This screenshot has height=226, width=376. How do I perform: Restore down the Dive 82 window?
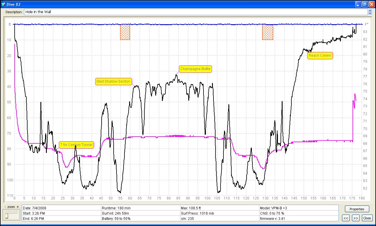click(x=365, y=4)
